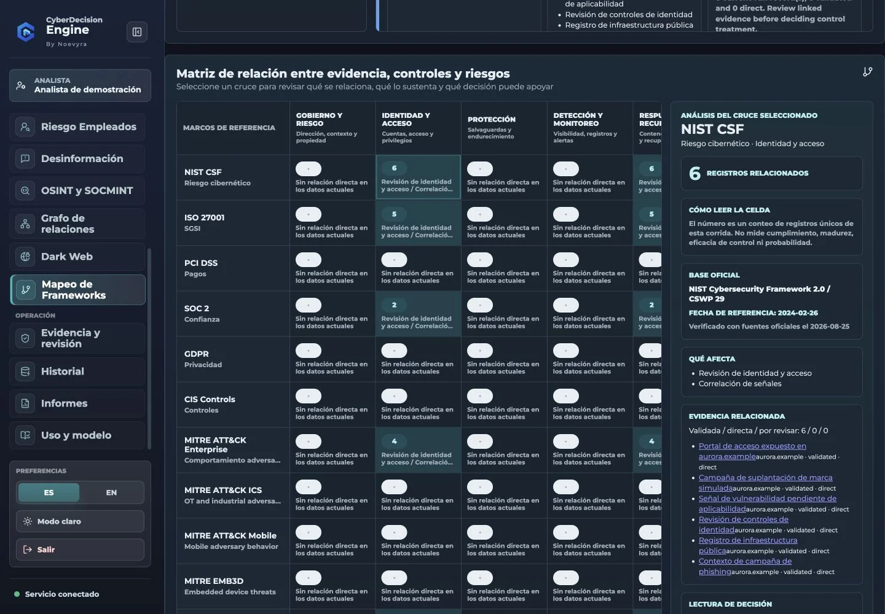Click the Identidad y acceso column header

418,128
